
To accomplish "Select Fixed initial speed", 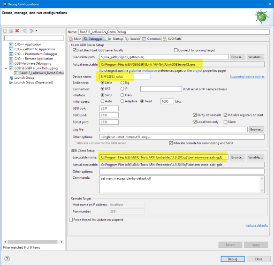I will [142, 101].
